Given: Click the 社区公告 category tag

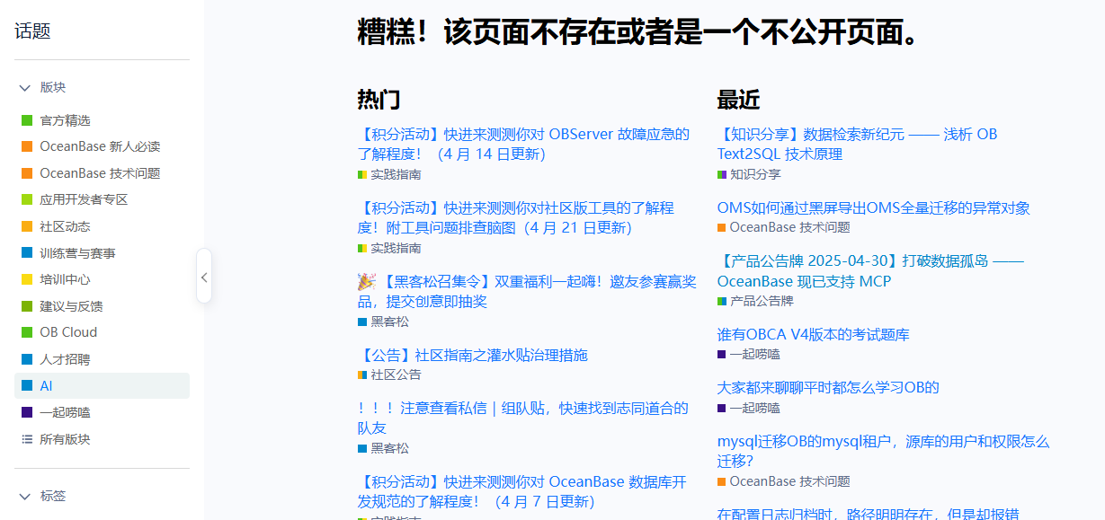Looking at the screenshot, I should [389, 375].
